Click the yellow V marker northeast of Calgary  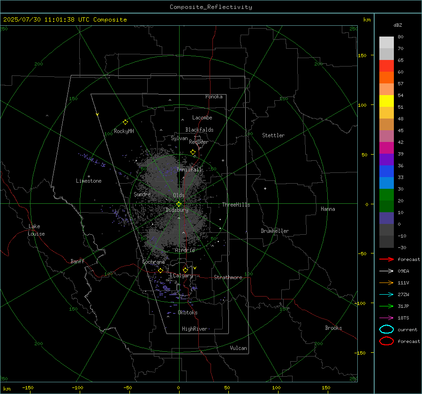(x=195, y=268)
